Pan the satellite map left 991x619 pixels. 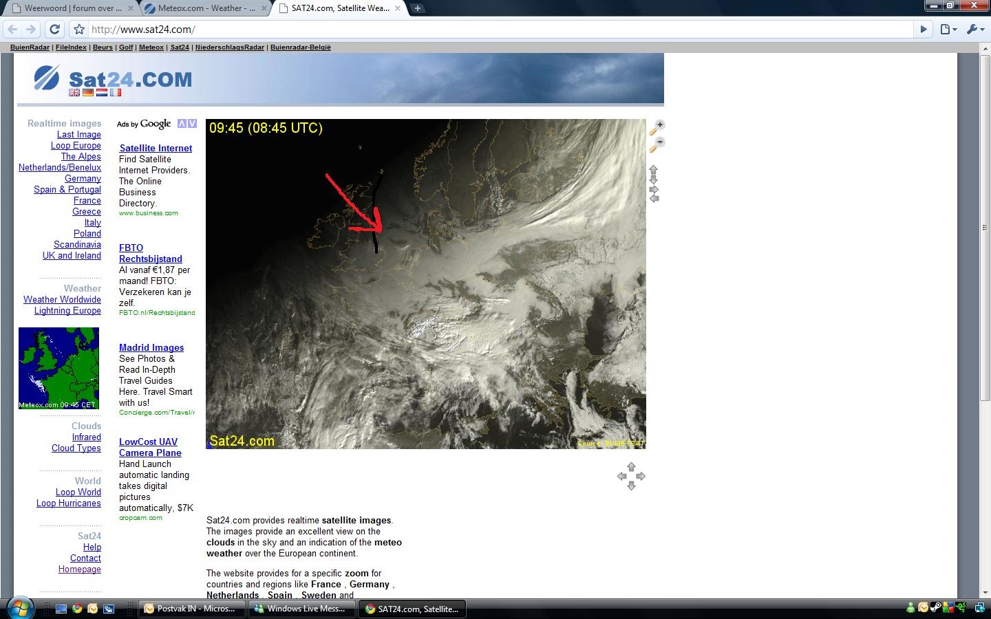654,198
